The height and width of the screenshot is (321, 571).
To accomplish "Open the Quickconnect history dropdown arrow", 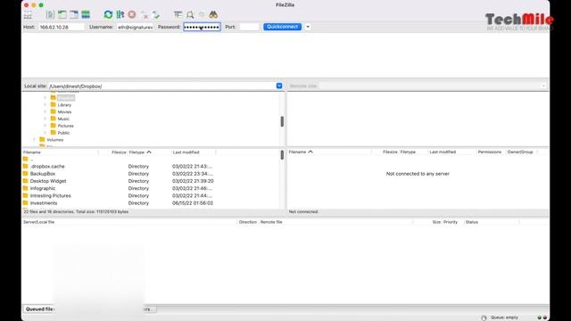I will pyautogui.click(x=308, y=27).
